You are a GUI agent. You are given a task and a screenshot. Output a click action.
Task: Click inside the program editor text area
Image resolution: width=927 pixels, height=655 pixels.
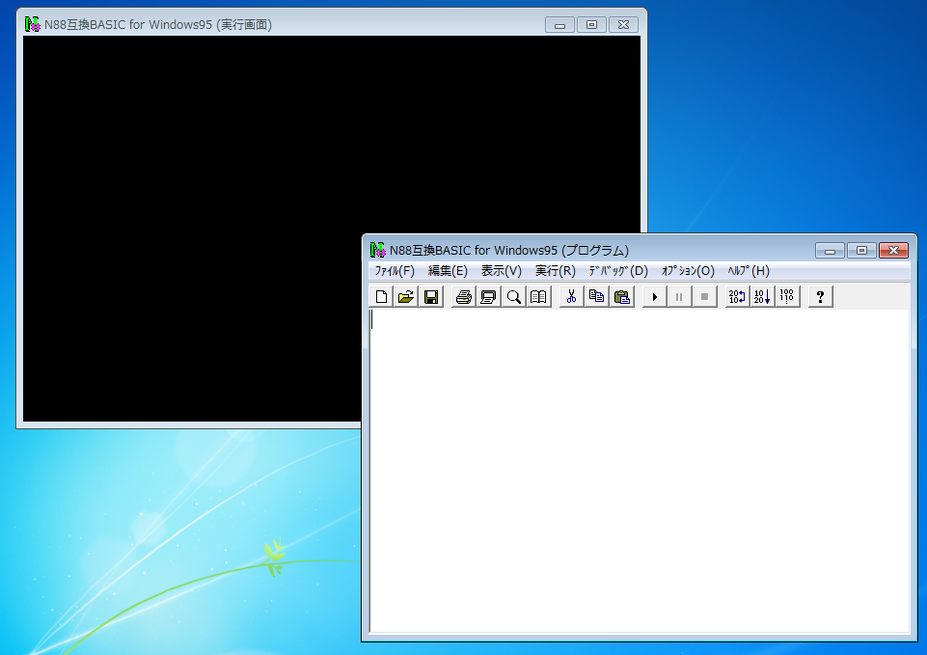tap(640, 471)
